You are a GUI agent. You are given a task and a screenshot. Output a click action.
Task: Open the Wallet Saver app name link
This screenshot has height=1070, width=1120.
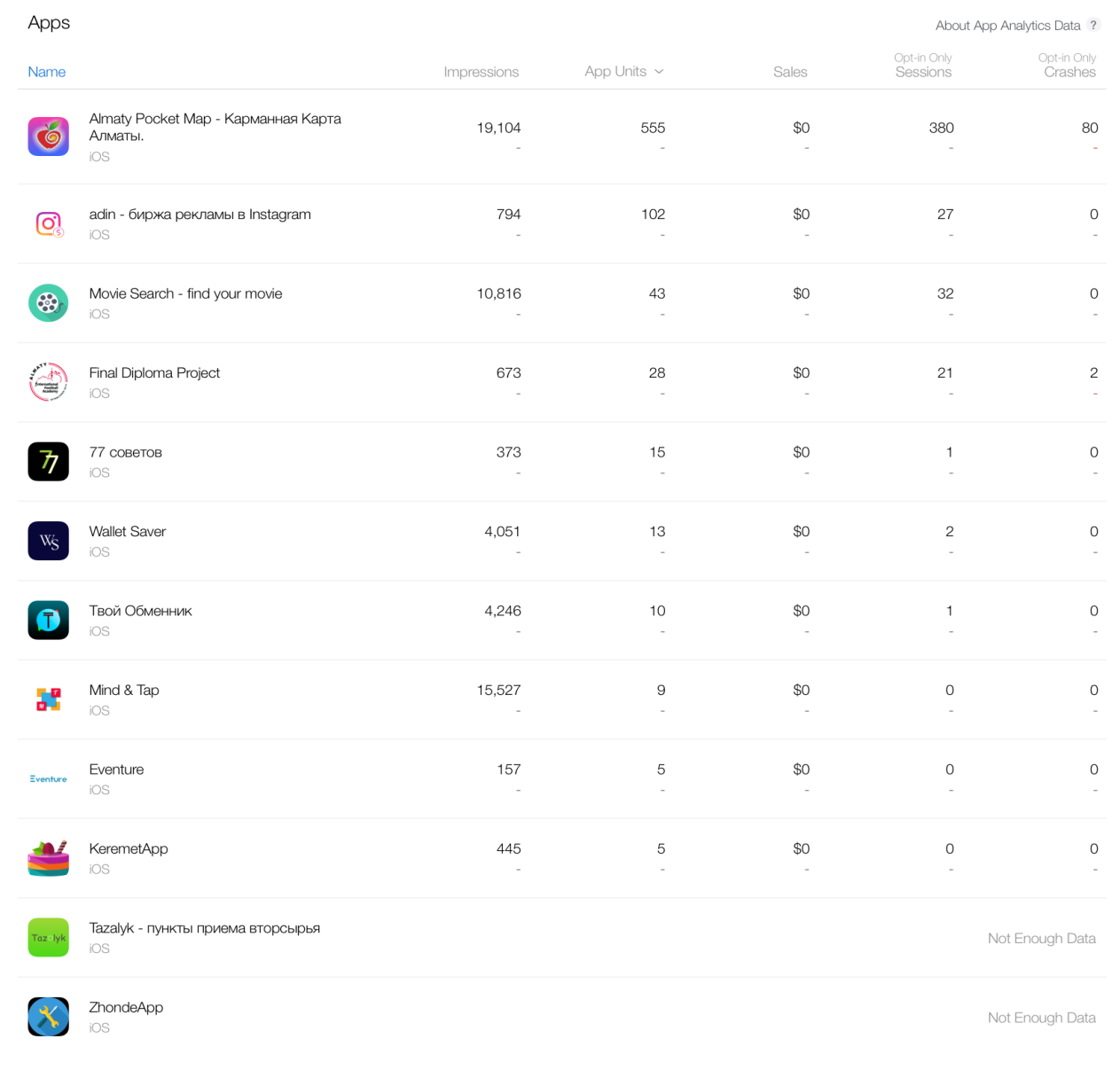tap(127, 532)
